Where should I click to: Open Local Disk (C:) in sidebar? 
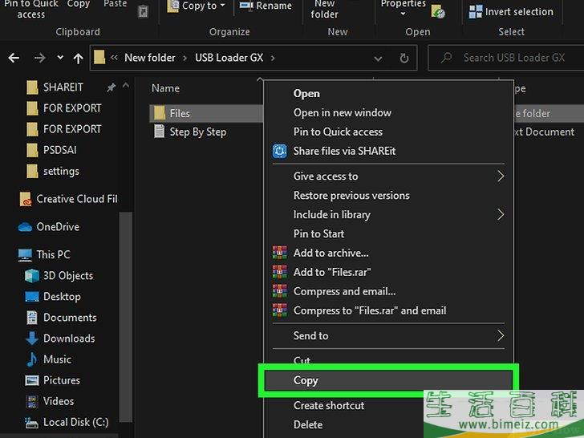tap(67, 422)
